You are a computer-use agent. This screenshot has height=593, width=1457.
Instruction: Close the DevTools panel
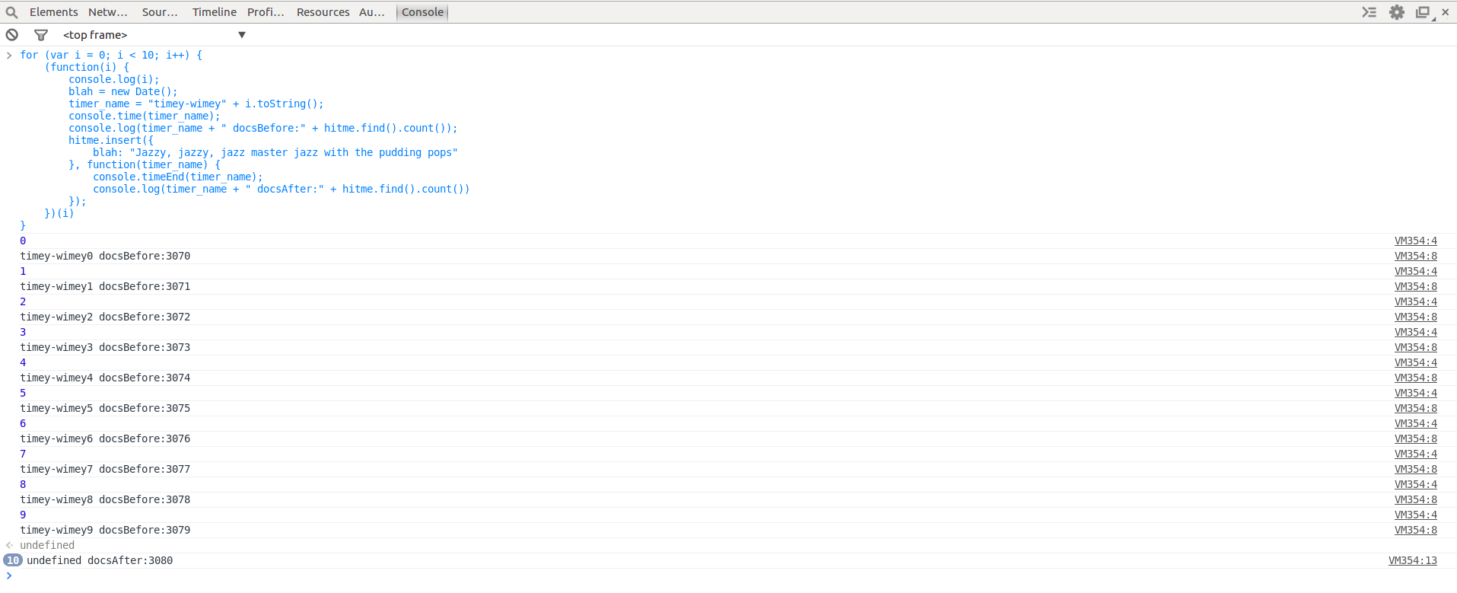(1445, 12)
